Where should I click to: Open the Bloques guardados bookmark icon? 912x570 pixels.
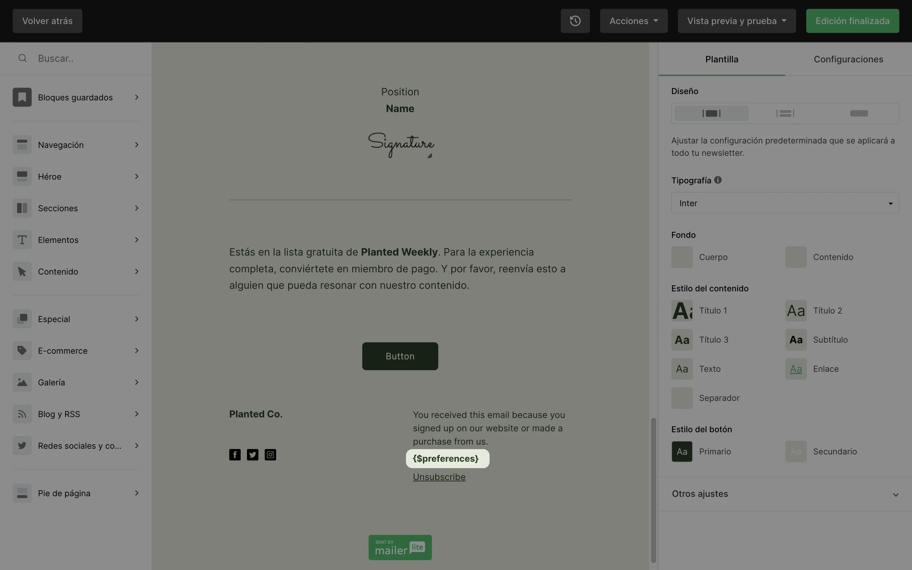click(x=22, y=97)
